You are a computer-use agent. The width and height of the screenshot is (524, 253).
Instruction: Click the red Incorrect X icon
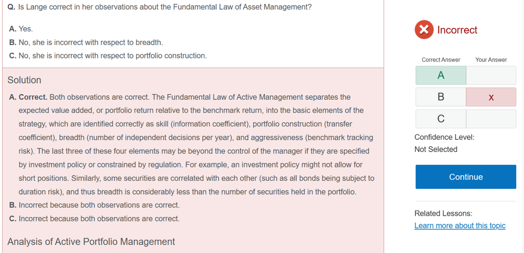[x=424, y=30]
